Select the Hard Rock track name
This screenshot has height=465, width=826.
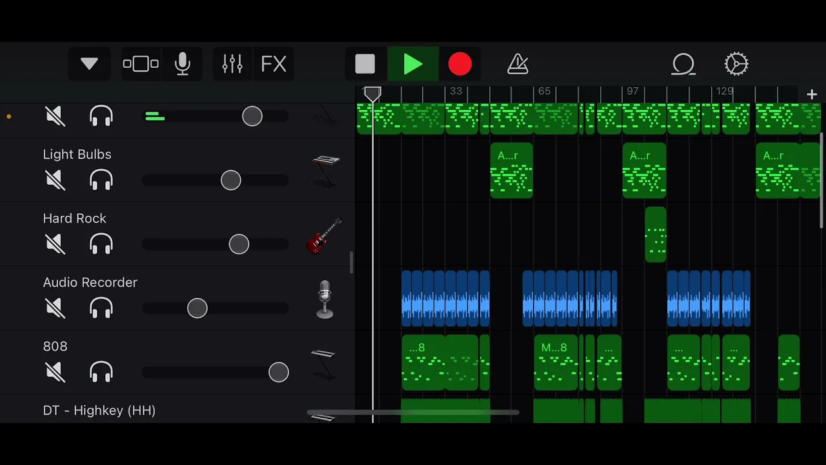74,218
